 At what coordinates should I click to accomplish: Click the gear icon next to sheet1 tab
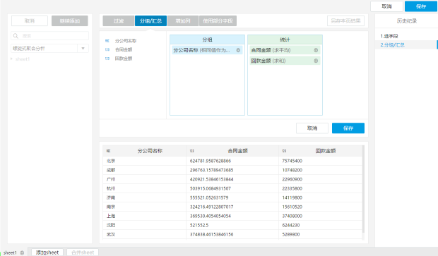[x=22, y=252]
